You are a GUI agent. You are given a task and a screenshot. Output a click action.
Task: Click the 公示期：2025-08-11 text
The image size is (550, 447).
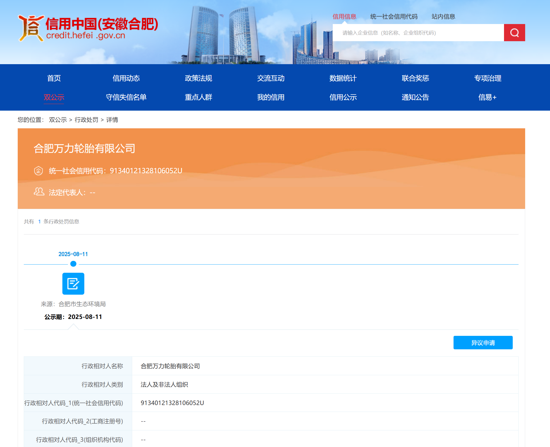pos(73,317)
